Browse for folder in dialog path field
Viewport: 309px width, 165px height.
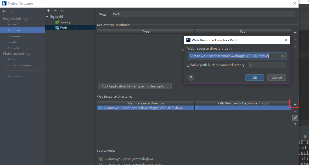pyautogui.click(x=283, y=56)
